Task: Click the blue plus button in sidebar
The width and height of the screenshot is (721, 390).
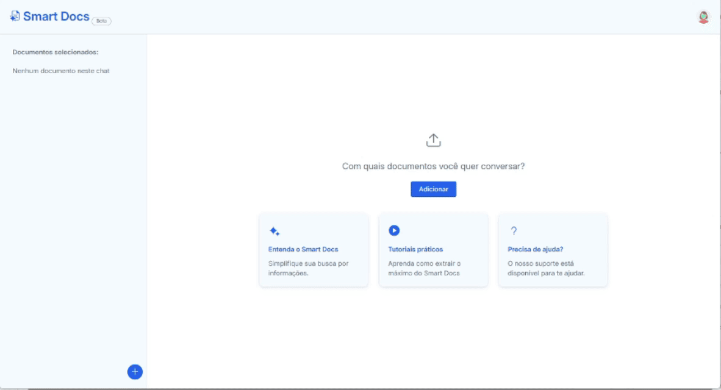Action: click(135, 372)
